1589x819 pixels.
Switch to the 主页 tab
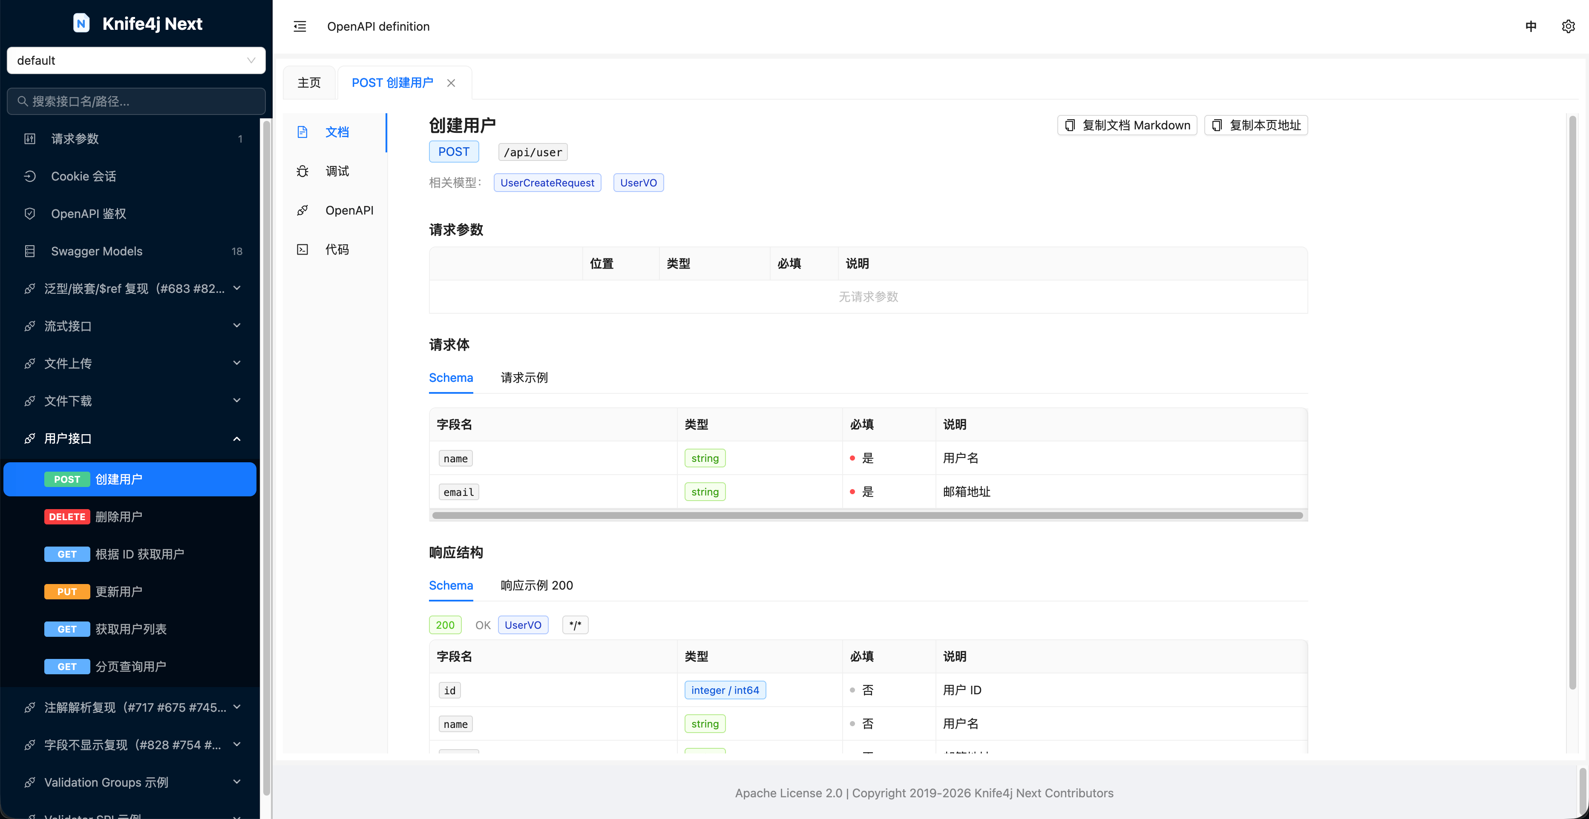pyautogui.click(x=309, y=83)
